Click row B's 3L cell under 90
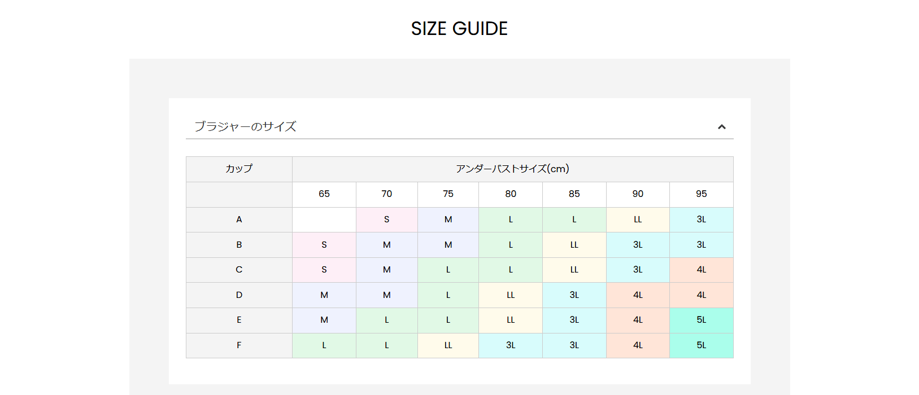Screen dimensions: 919x395 [x=638, y=245]
